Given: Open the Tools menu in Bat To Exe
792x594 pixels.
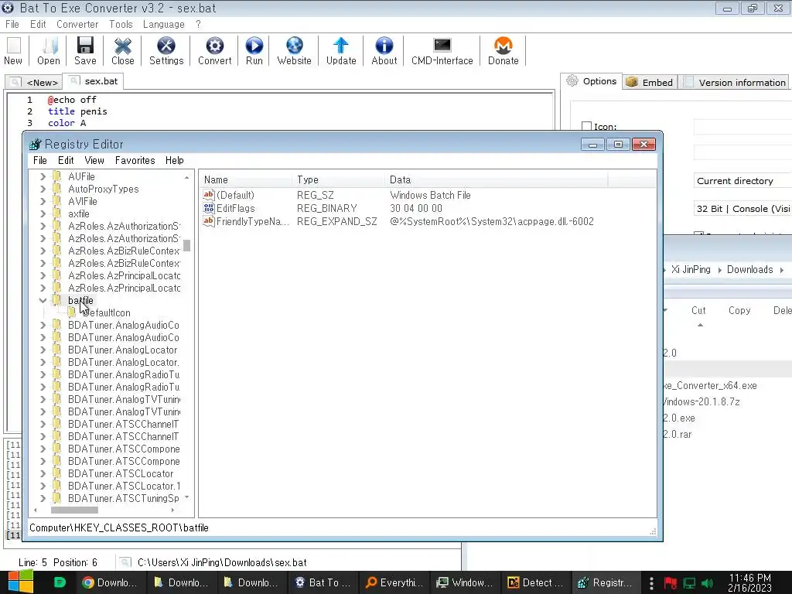Looking at the screenshot, I should point(121,24).
